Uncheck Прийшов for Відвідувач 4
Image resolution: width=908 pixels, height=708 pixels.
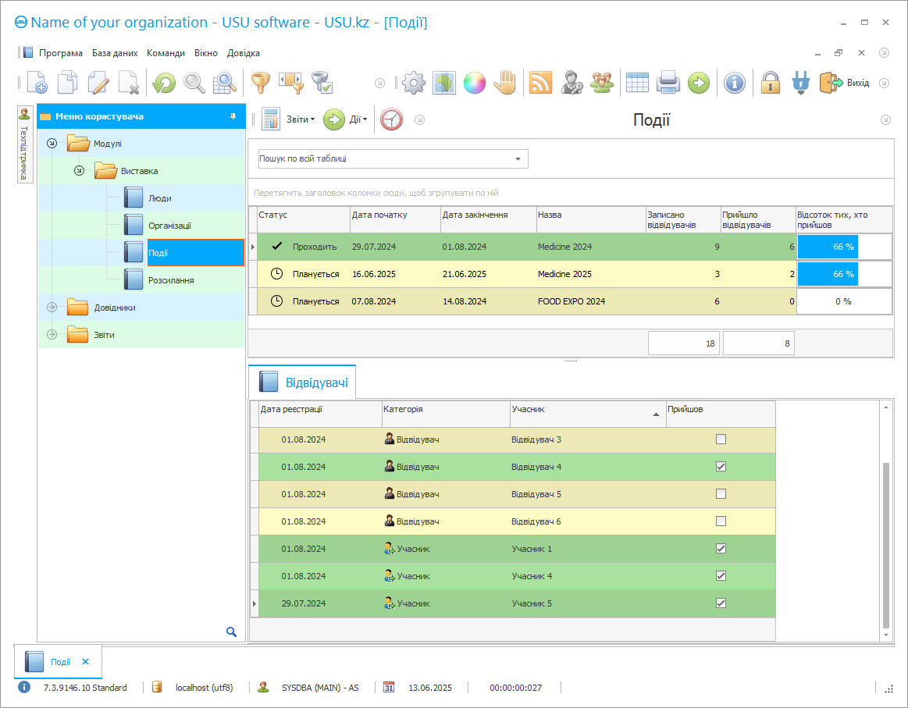tap(721, 467)
